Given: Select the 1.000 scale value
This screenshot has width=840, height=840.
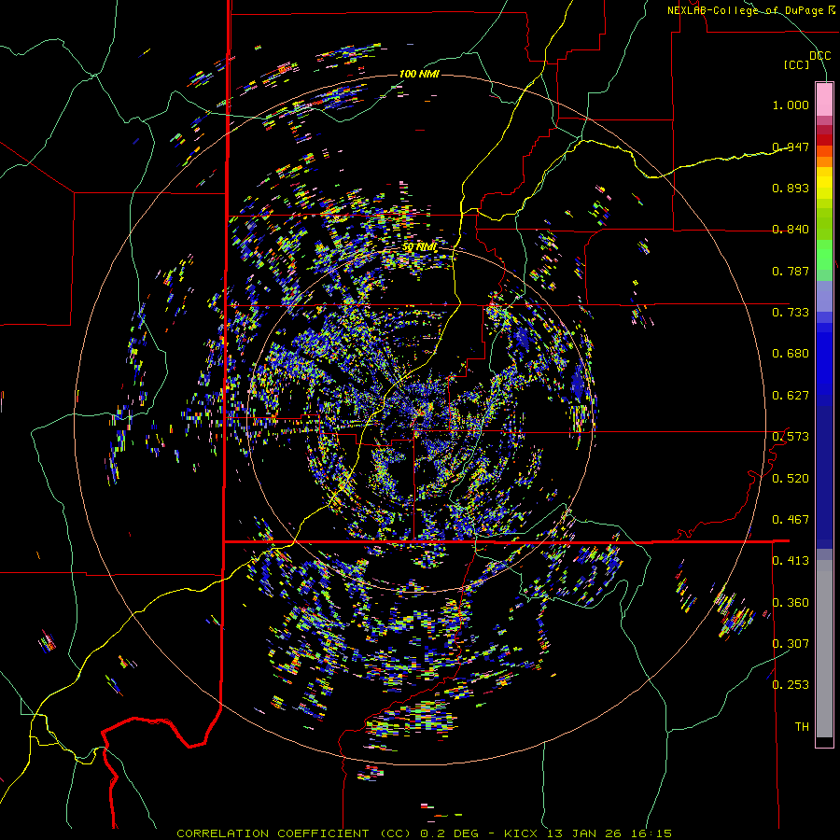Looking at the screenshot, I should (791, 105).
